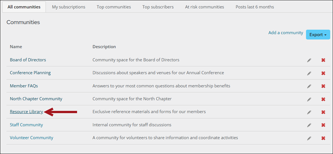Edit the Resource Library pencil icon

pos(309,112)
